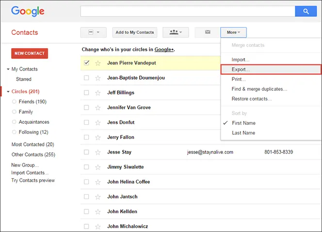Check the Jean-Baptiste Doumenjou checkbox
The width and height of the screenshot is (322, 232).
86,78
